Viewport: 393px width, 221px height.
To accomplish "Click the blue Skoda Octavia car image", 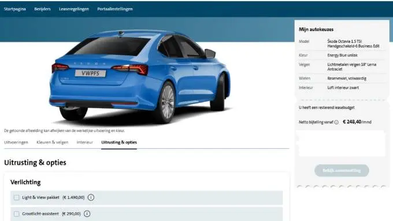I will tap(140, 78).
